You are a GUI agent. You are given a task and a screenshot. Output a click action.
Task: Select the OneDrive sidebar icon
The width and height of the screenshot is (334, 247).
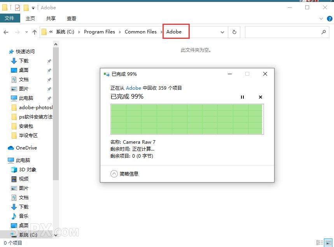(10, 148)
